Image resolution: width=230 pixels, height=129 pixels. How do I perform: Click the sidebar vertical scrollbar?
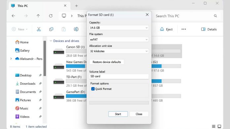click(45, 58)
